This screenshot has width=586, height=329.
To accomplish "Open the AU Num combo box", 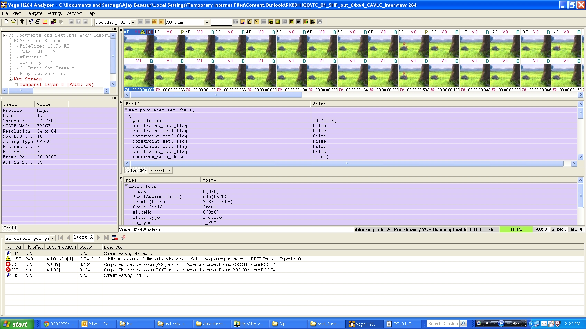I will pos(207,22).
